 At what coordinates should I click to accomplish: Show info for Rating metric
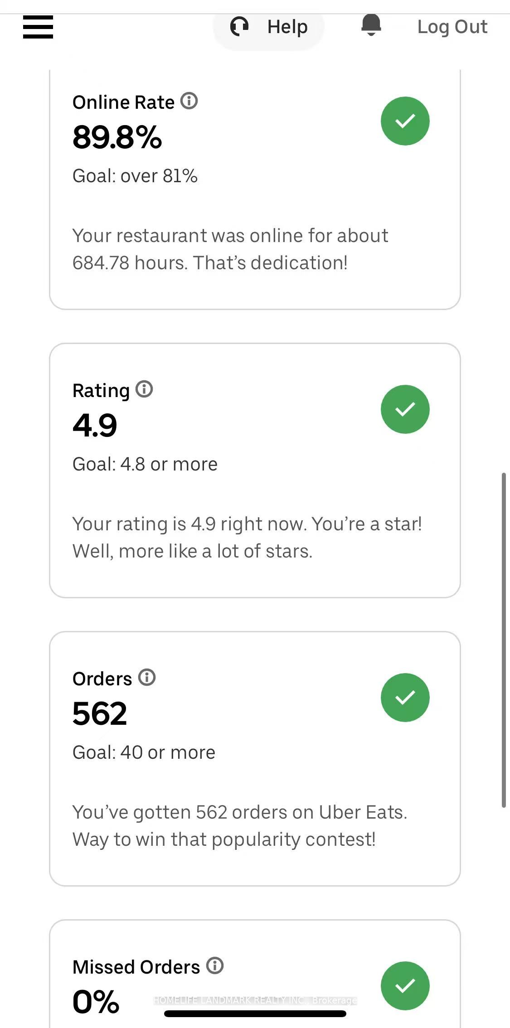pyautogui.click(x=144, y=389)
